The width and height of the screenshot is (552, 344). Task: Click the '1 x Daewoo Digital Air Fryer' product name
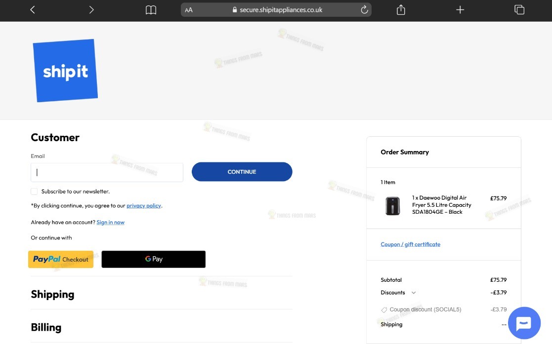(441, 205)
